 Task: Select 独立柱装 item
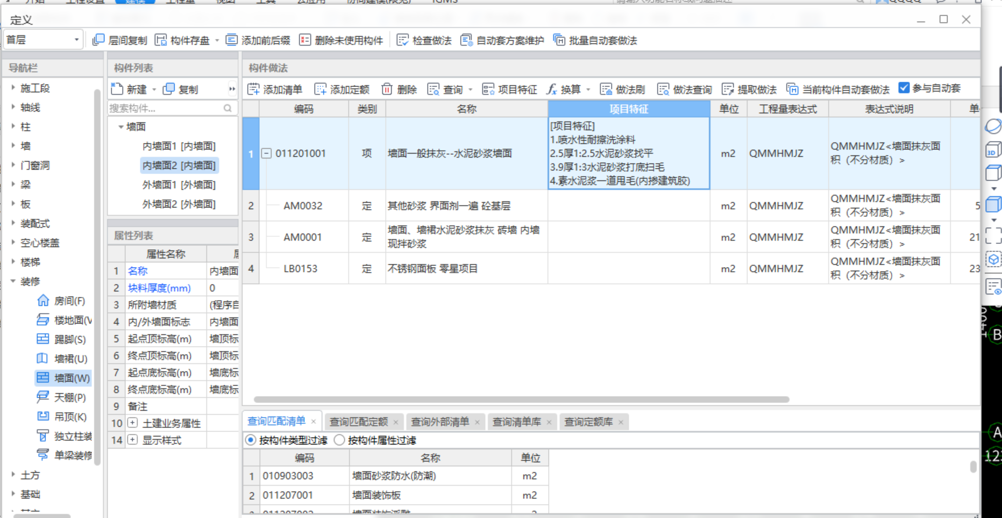[63, 436]
